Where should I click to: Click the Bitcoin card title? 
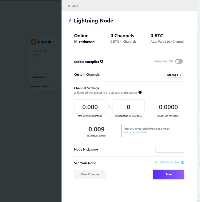(44, 42)
